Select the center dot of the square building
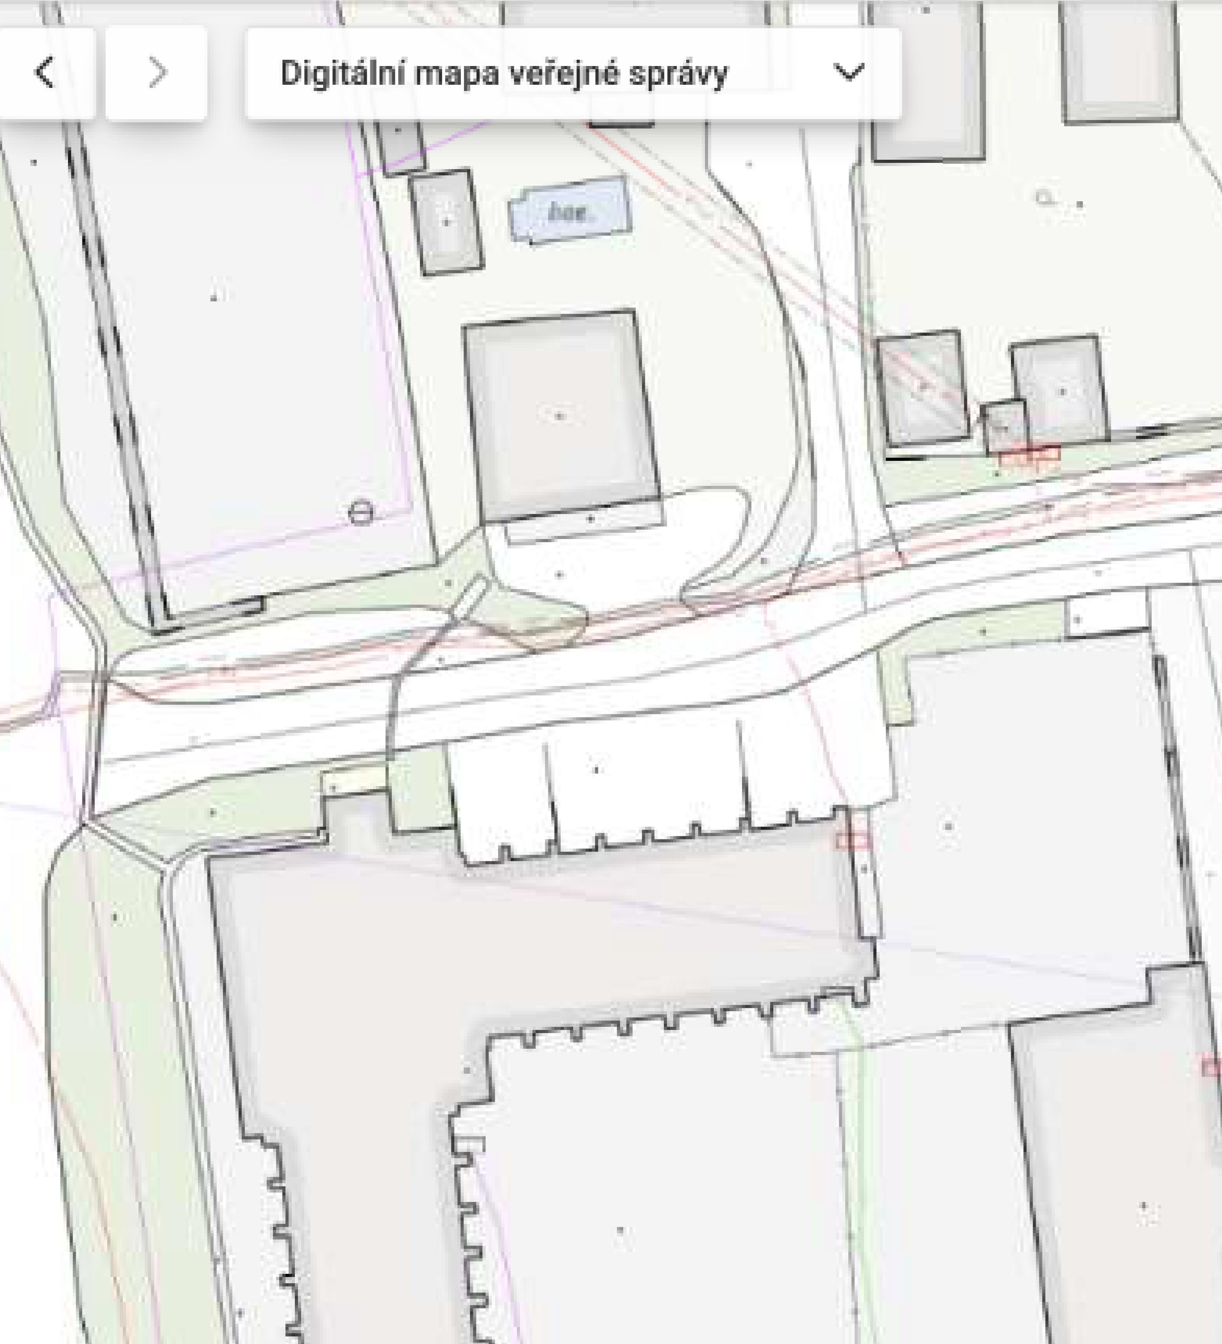 coord(559,416)
